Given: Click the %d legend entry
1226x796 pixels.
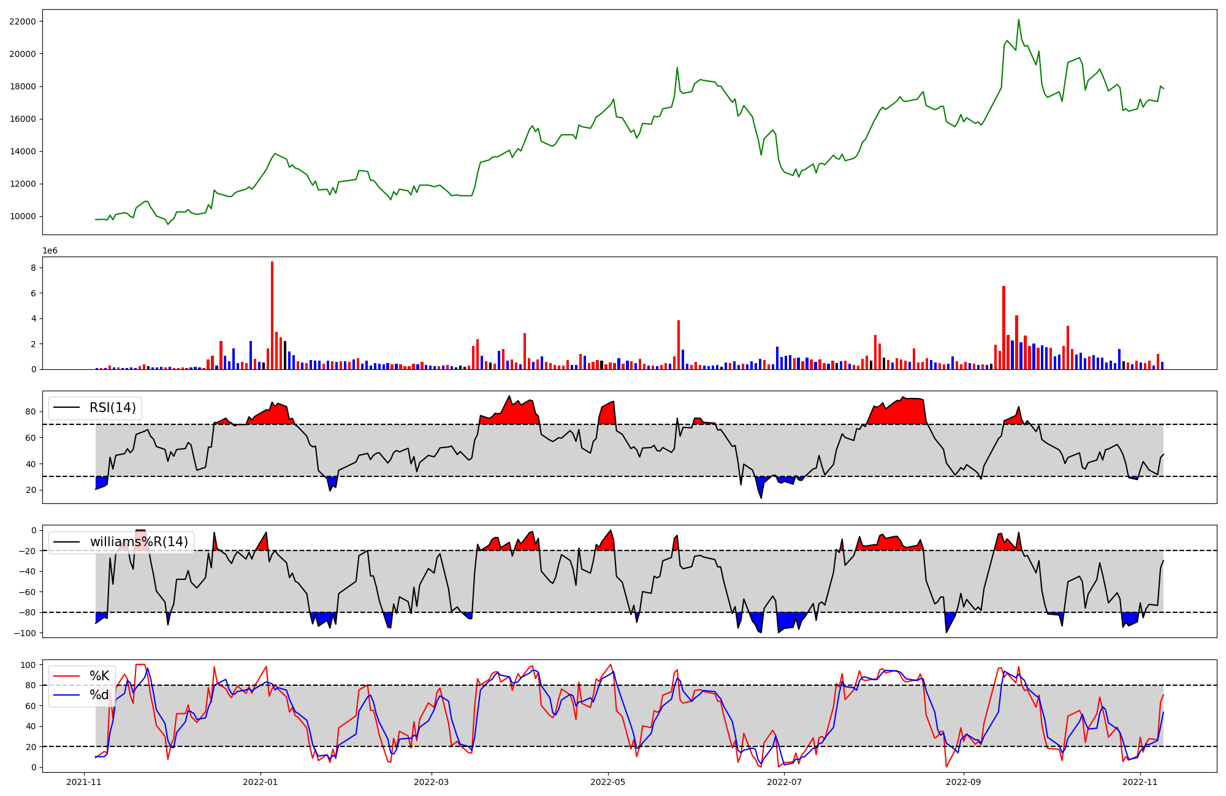Looking at the screenshot, I should coord(99,695).
